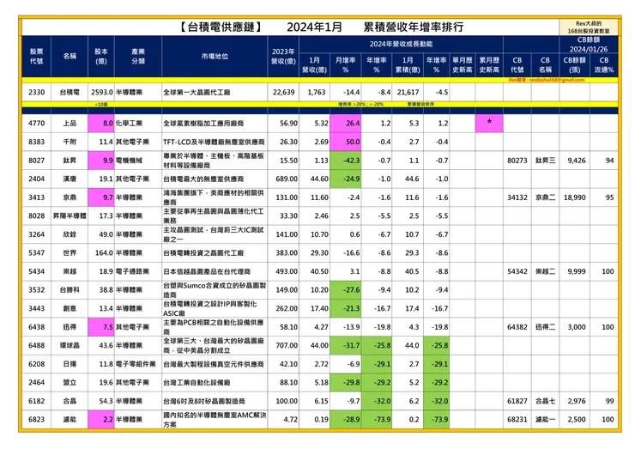Click the pink 50.0 monthly growth cell
This screenshot has height=449, width=635.
346,142
